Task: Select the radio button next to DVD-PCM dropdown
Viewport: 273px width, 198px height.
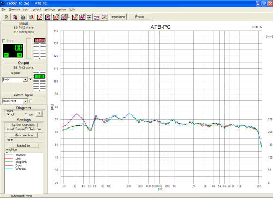Action: 31,101
